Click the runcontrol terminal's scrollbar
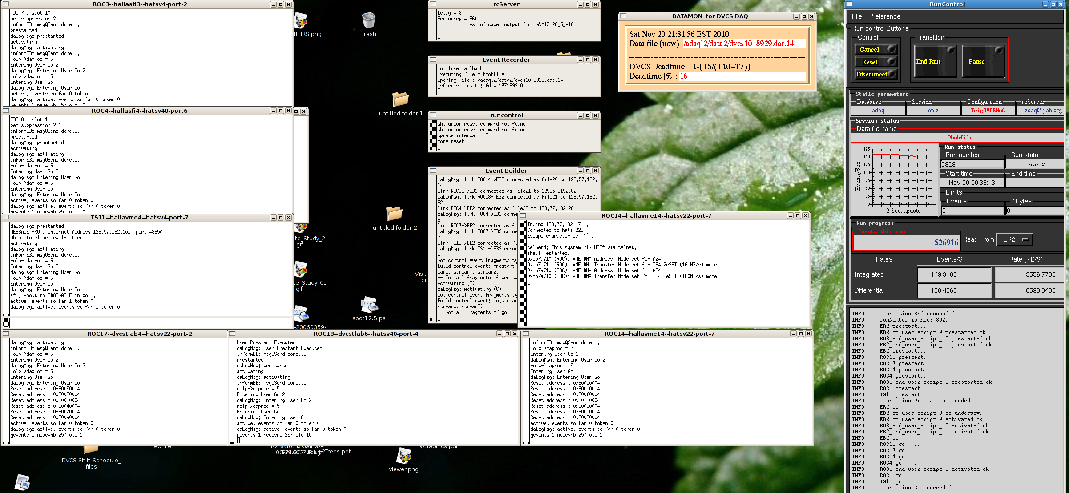 tap(433, 135)
